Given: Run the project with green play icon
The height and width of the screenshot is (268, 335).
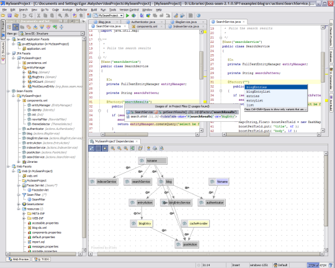Looking at the screenshot, I should point(127,16).
